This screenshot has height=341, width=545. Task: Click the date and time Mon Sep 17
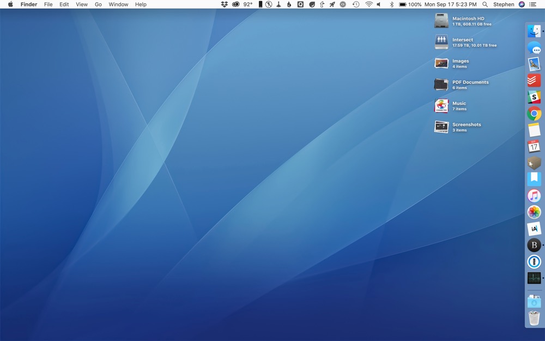tap(451, 4)
